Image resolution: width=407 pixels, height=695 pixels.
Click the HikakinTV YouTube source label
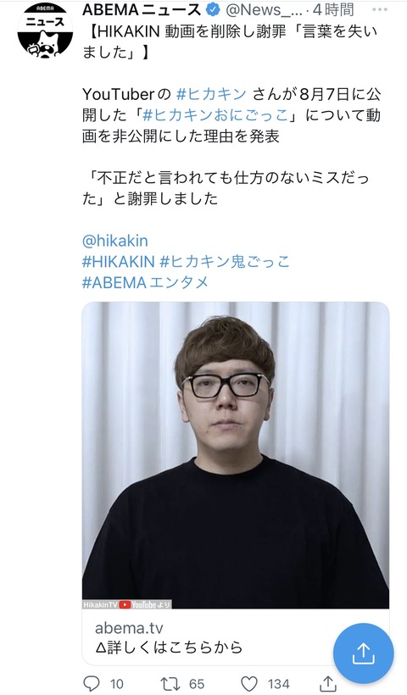127,604
